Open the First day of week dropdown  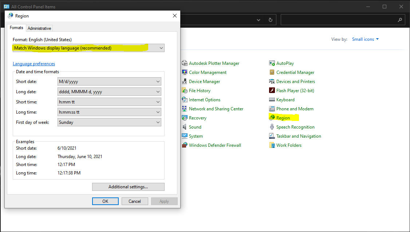click(109, 122)
